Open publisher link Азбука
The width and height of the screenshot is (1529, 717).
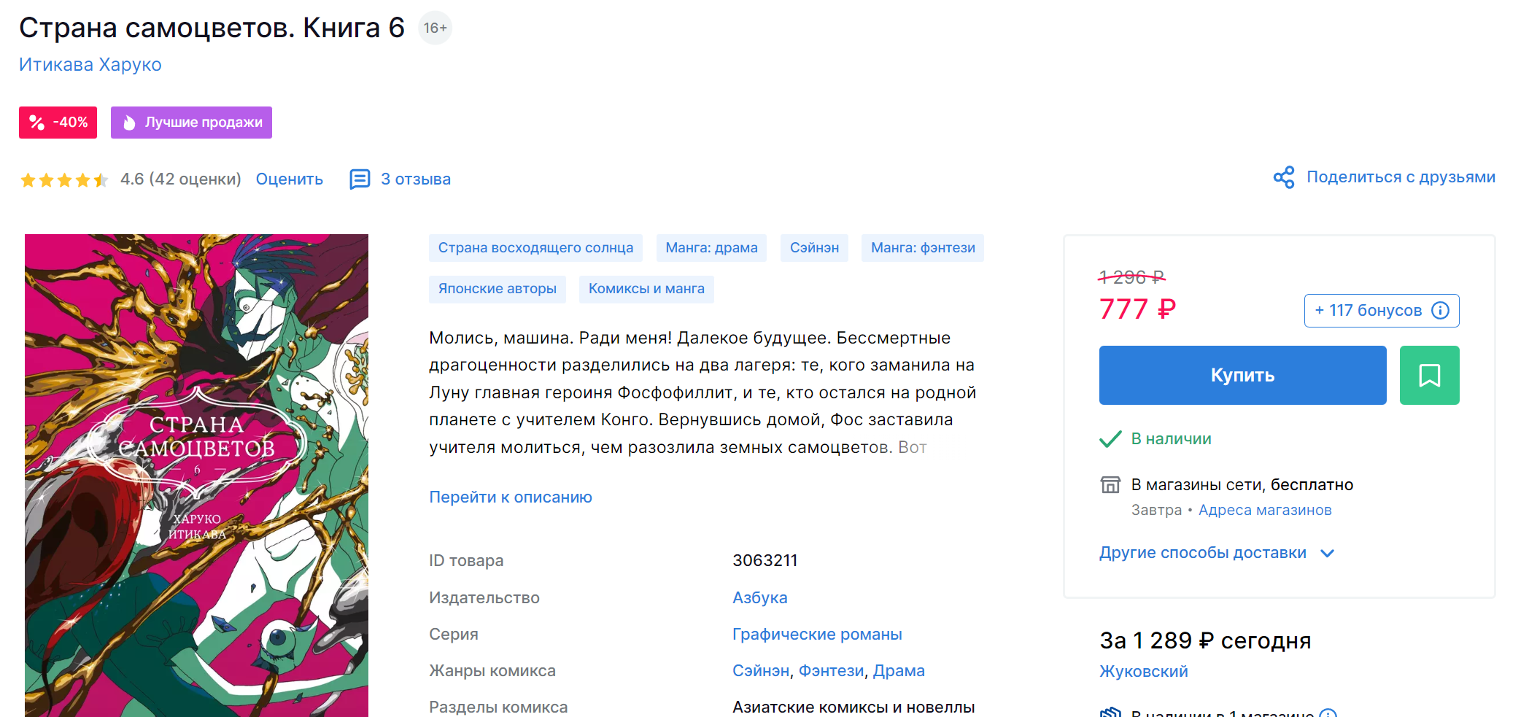(760, 598)
